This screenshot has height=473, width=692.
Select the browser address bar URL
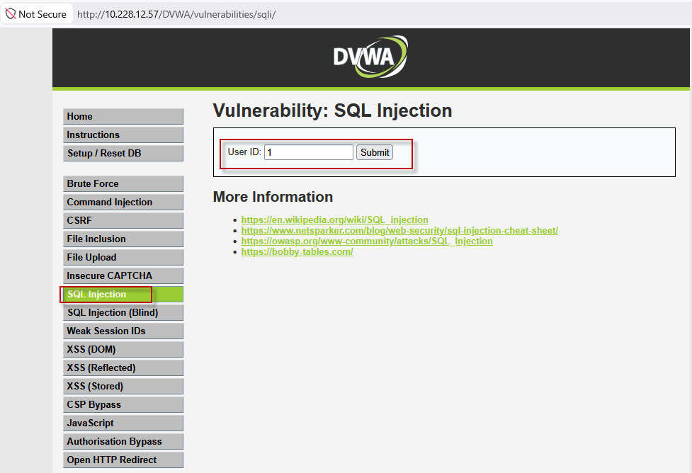pyautogui.click(x=176, y=14)
